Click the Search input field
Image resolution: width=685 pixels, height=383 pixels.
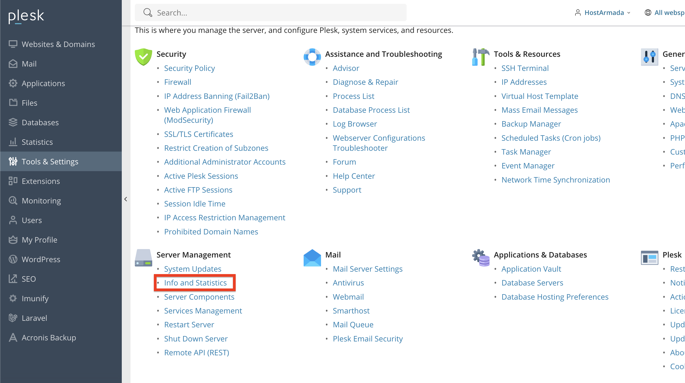(271, 12)
